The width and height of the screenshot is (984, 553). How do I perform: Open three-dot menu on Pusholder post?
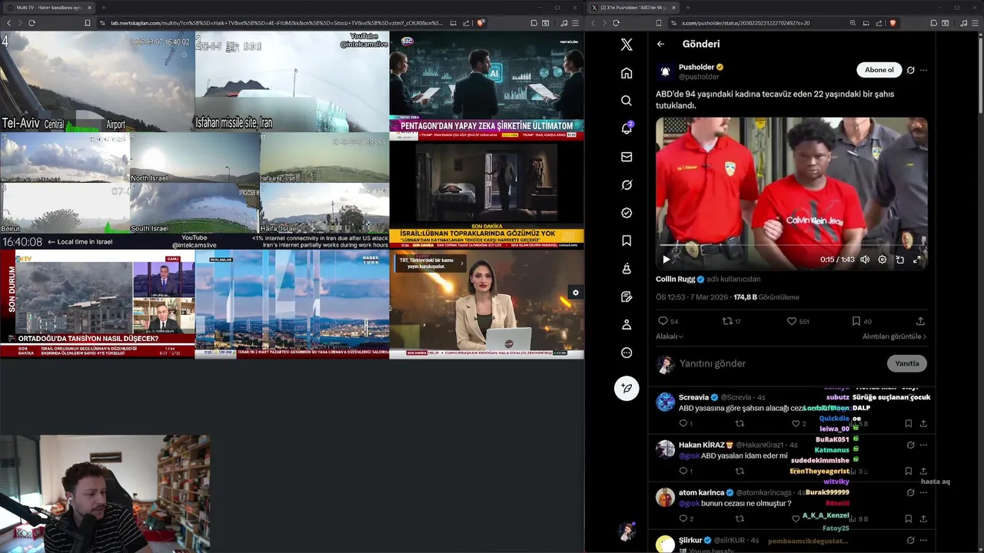tap(923, 70)
